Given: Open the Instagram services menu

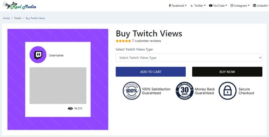Looking at the screenshot, I should 240,6.
